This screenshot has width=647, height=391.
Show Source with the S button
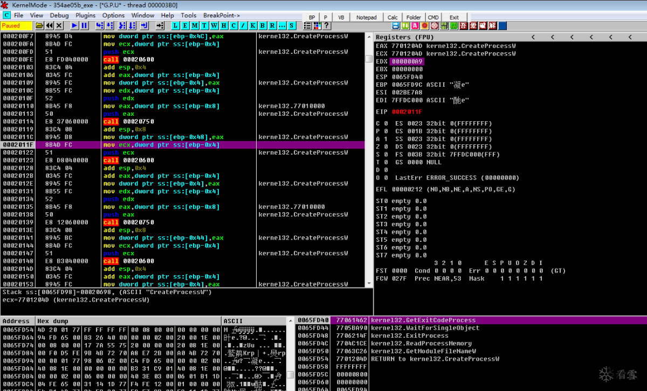coord(292,25)
